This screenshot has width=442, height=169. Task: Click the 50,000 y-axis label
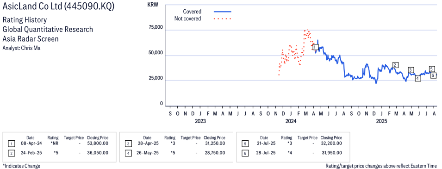pos(156,53)
